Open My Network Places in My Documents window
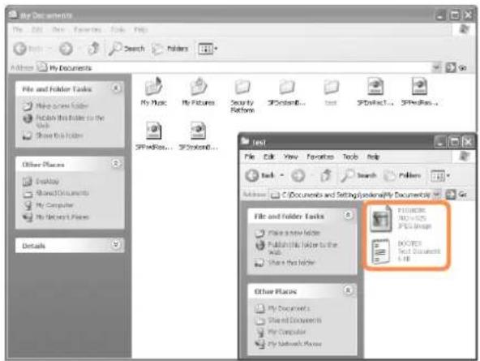The image size is (480, 361). 56,217
